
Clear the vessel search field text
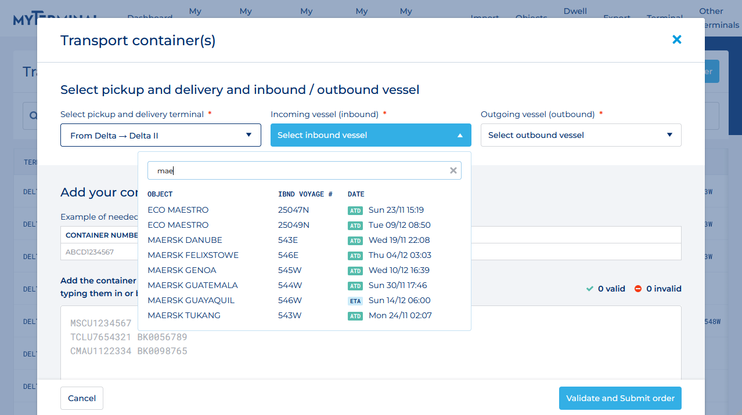coord(453,170)
